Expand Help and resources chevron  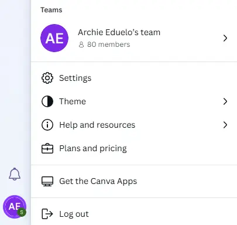[225, 125]
